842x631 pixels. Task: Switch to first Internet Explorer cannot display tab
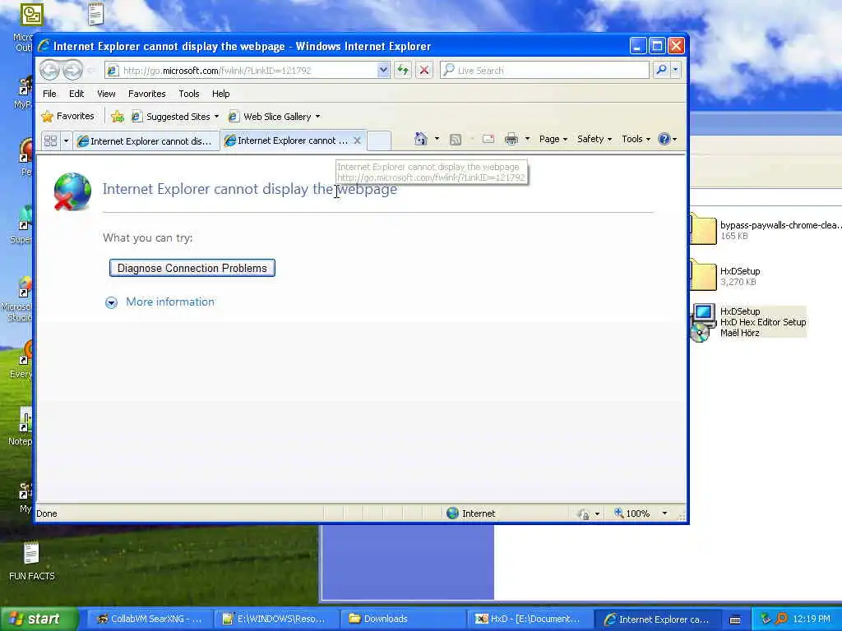146,141
